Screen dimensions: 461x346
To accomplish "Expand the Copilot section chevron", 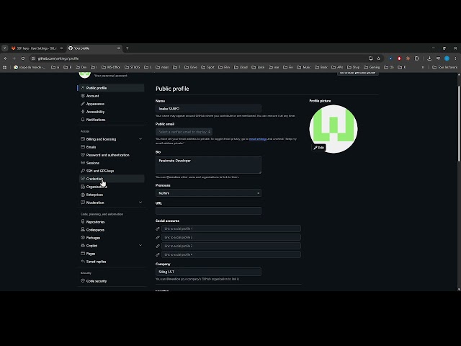I will pos(140,245).
